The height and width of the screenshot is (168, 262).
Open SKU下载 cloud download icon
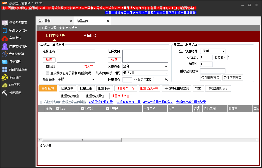click(x=5, y=85)
